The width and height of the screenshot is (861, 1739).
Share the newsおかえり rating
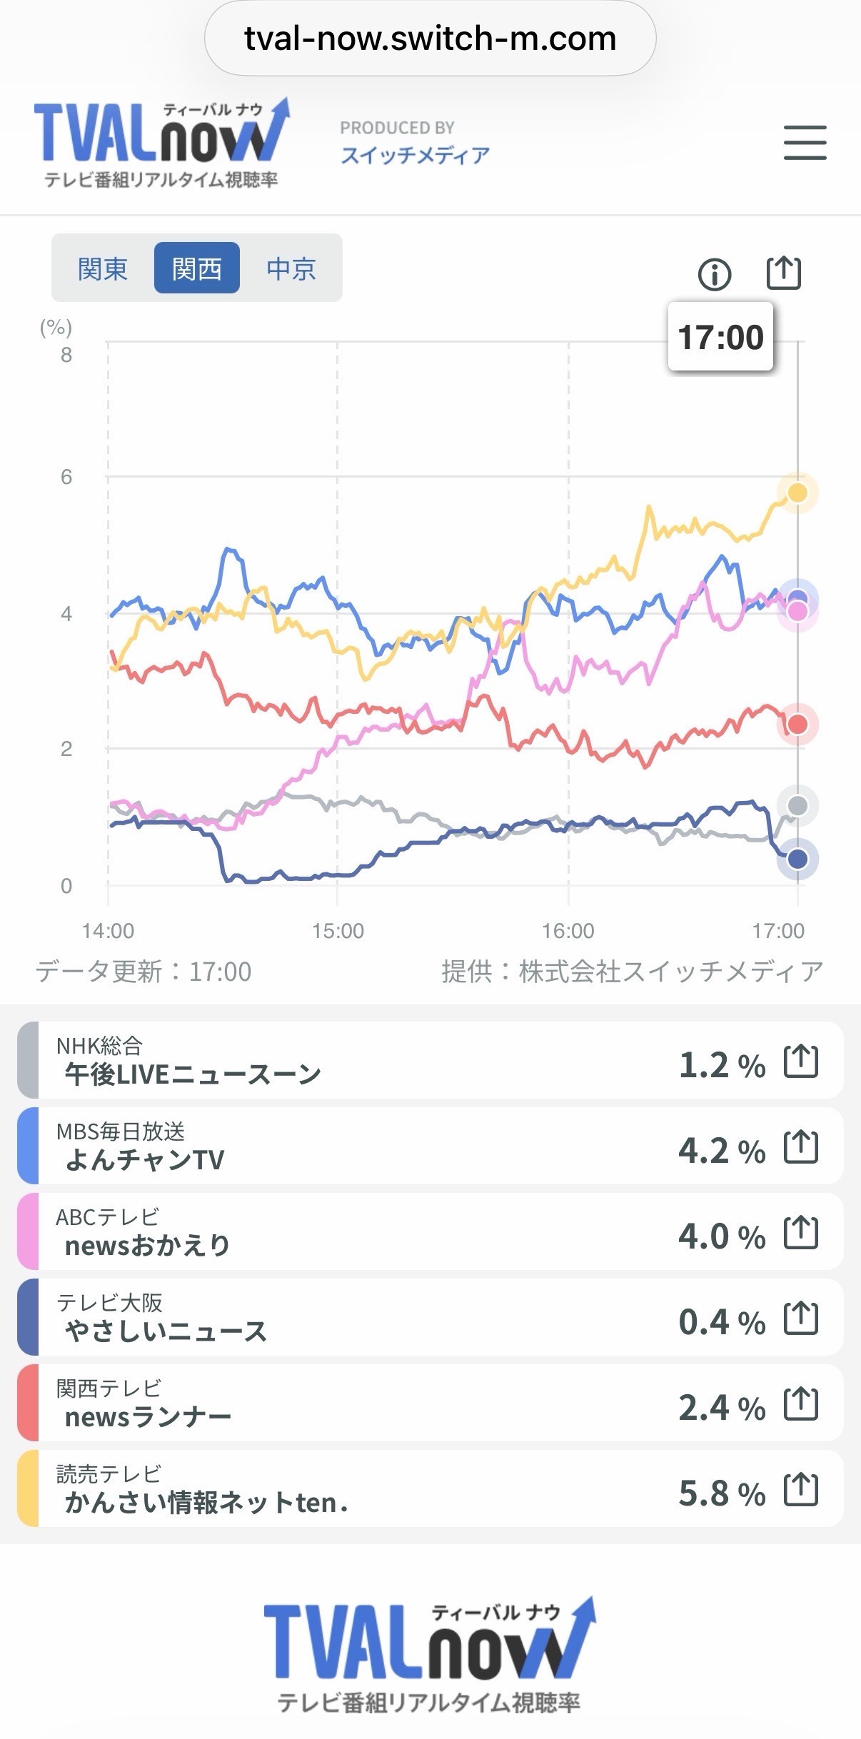click(x=801, y=1232)
